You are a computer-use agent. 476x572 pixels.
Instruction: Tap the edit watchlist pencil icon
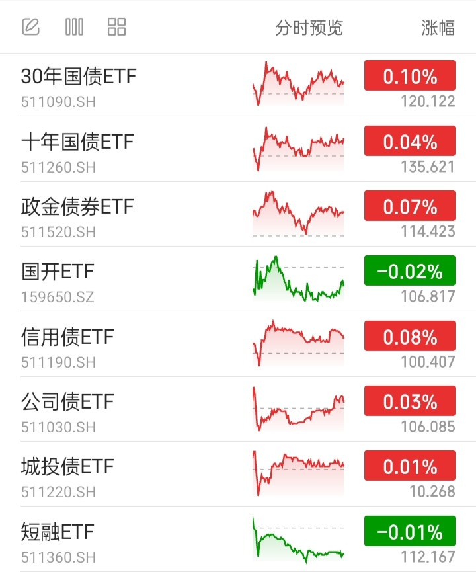(x=30, y=27)
